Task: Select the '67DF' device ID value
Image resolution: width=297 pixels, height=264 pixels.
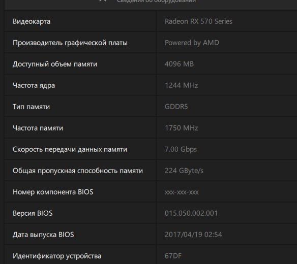Action: tap(173, 256)
